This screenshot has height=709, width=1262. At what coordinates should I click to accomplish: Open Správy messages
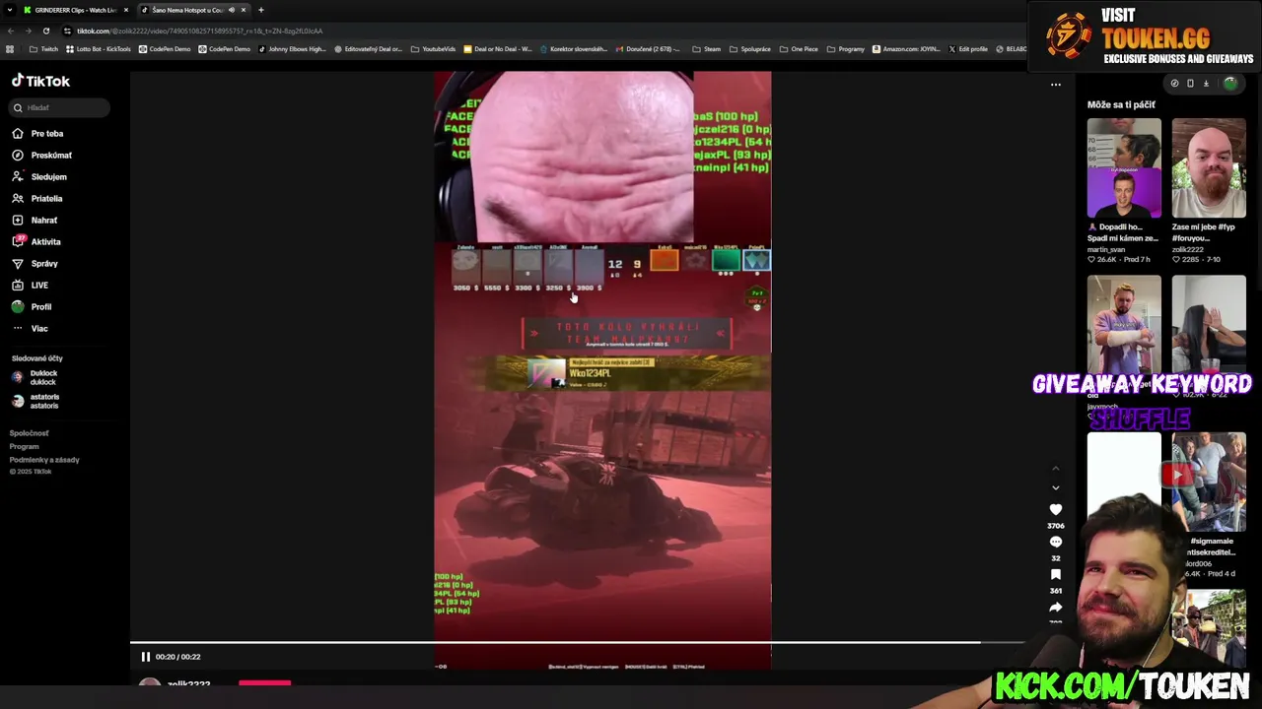[35, 263]
